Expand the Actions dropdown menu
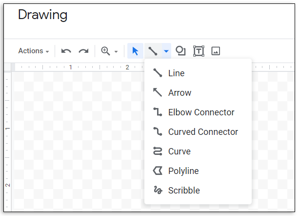The width and height of the screenshot is (299, 216). click(x=33, y=51)
